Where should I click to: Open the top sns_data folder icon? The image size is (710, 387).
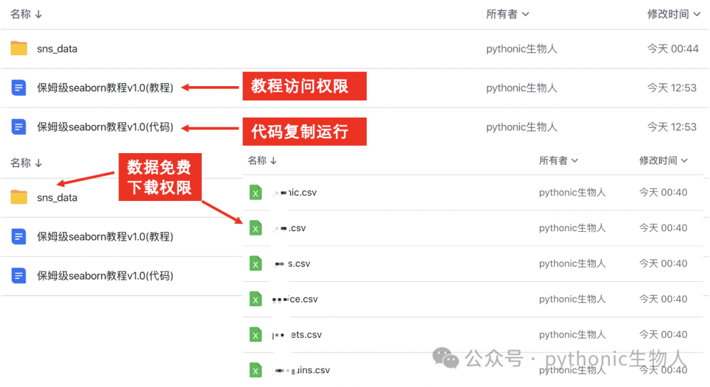[18, 48]
